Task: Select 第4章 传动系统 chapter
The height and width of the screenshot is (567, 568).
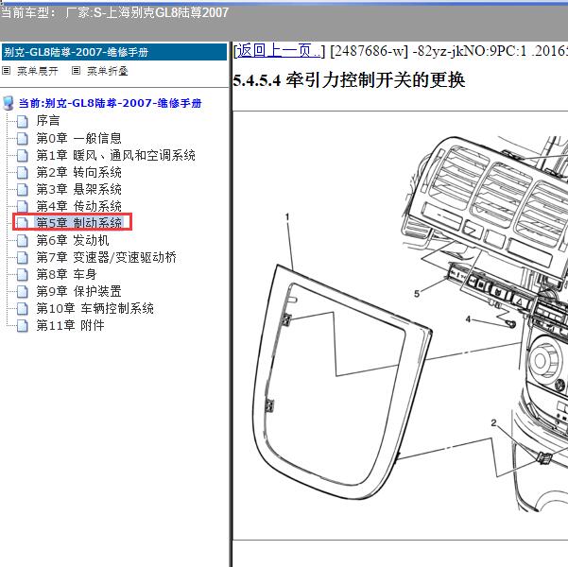Action: click(78, 206)
